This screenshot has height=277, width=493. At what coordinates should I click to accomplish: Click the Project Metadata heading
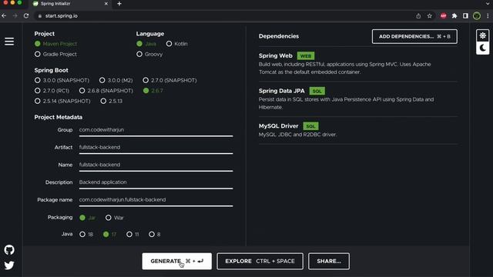59,117
